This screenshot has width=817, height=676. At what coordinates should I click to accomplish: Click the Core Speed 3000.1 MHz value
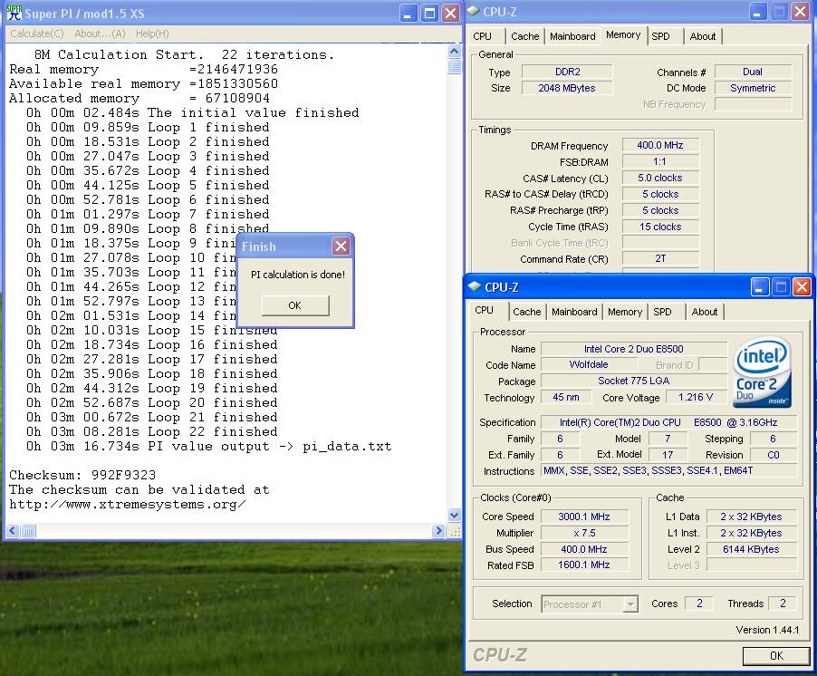coord(584,517)
